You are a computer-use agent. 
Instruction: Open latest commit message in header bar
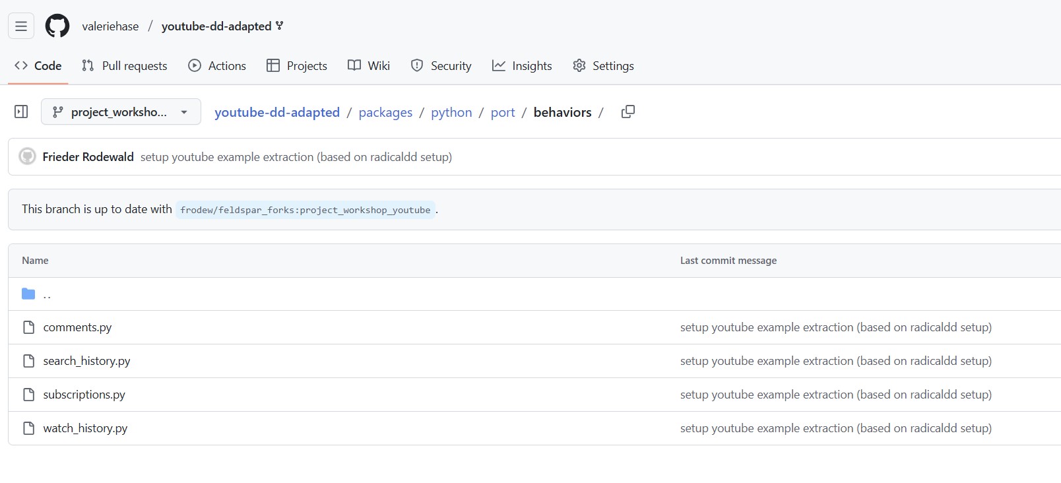coord(296,157)
